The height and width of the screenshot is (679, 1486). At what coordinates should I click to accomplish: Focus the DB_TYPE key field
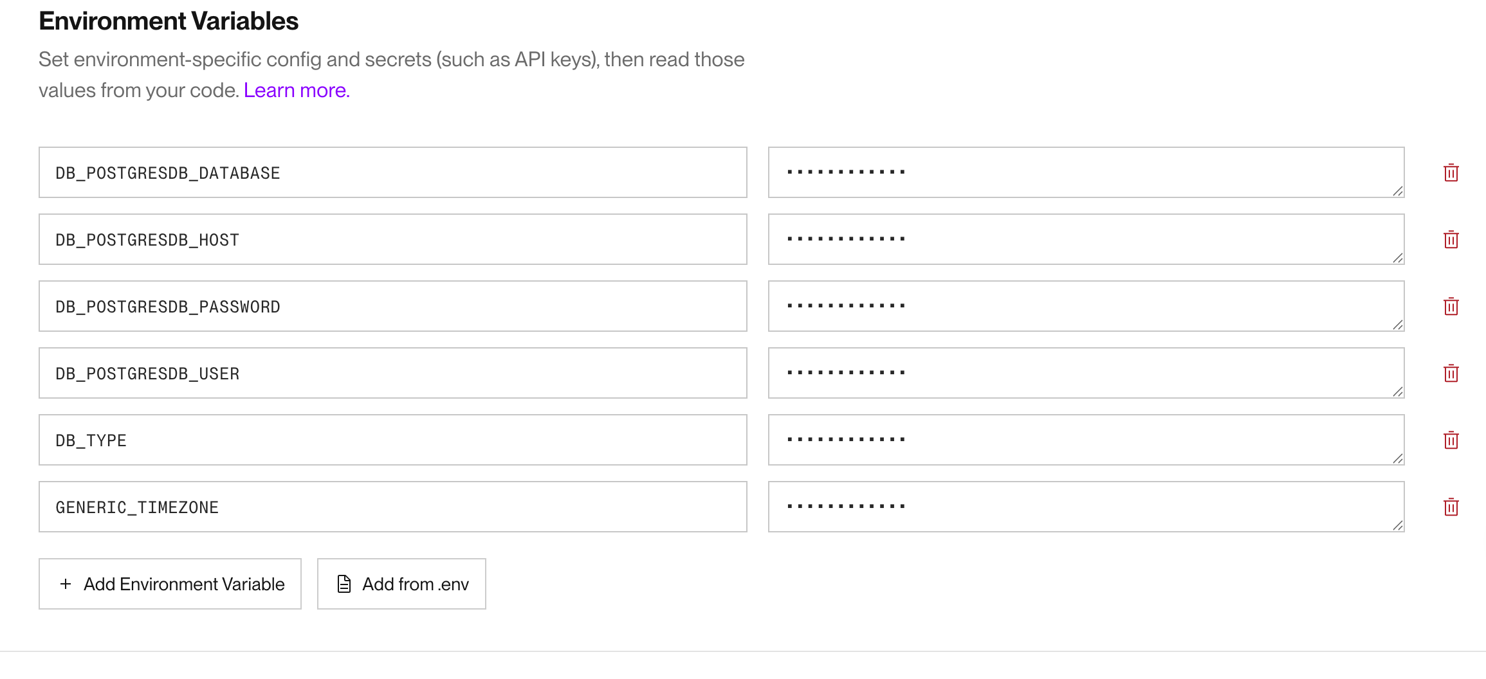(x=392, y=440)
